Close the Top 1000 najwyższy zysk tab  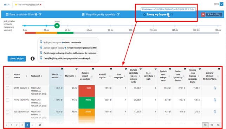tap(41, 5)
